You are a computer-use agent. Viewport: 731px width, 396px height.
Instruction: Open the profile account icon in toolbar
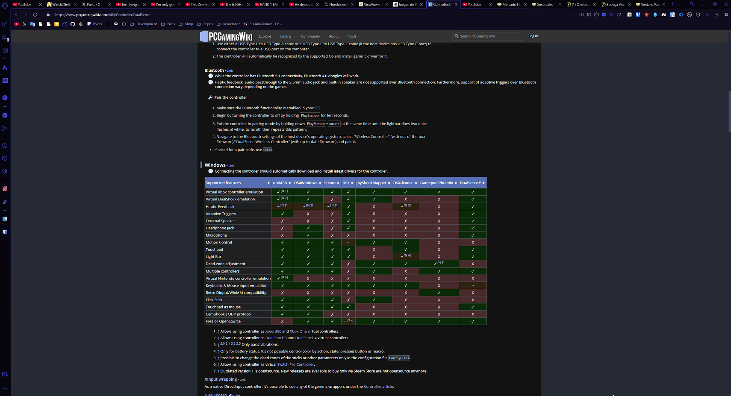pyautogui.click(x=707, y=15)
